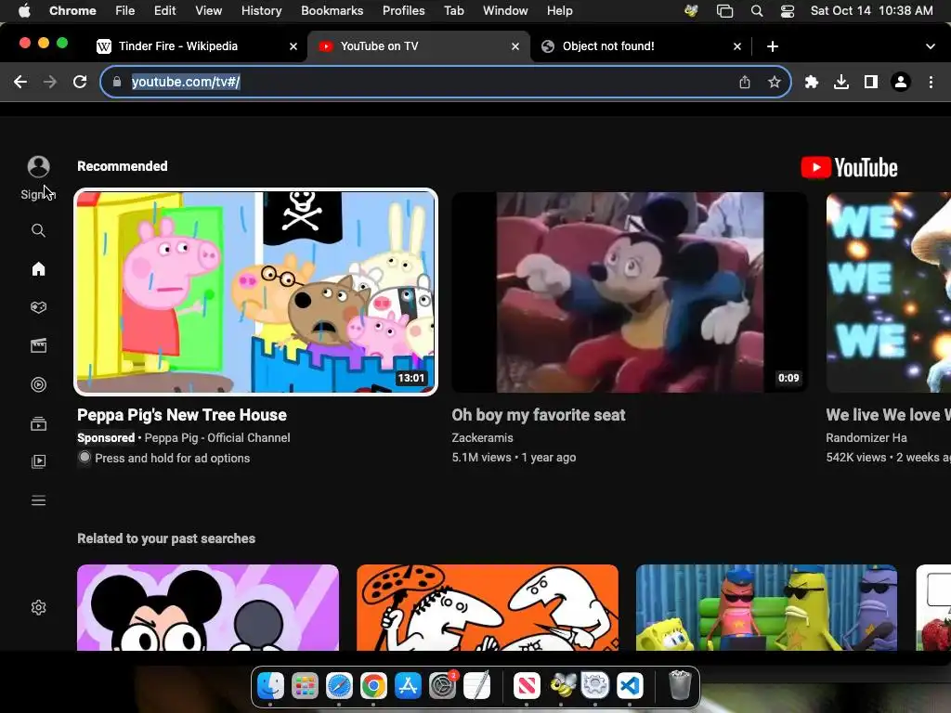The width and height of the screenshot is (951, 713).
Task: Open Launchpad in the Dock
Action: click(x=305, y=686)
